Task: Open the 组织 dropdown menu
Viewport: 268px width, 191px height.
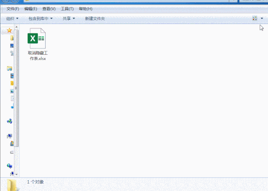Action: pyautogui.click(x=13, y=18)
